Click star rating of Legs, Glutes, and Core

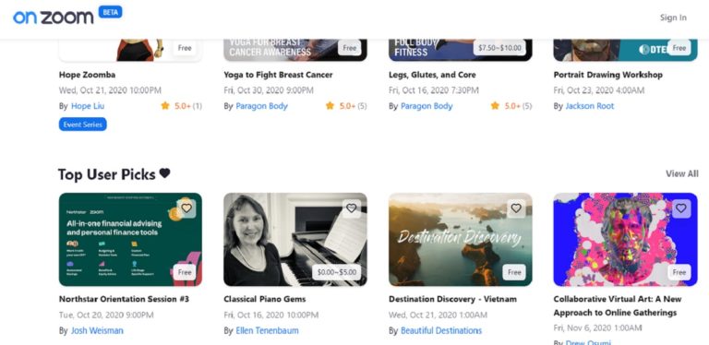tap(511, 106)
